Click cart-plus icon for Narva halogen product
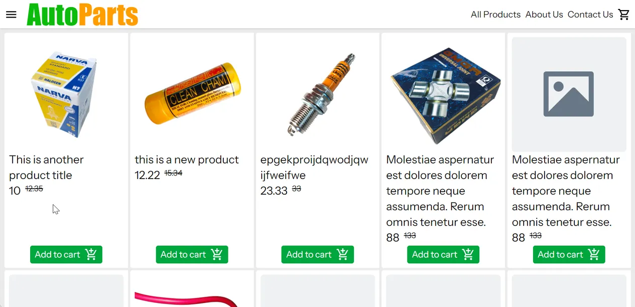Screen dimensions: 635x307 [x=91, y=254]
